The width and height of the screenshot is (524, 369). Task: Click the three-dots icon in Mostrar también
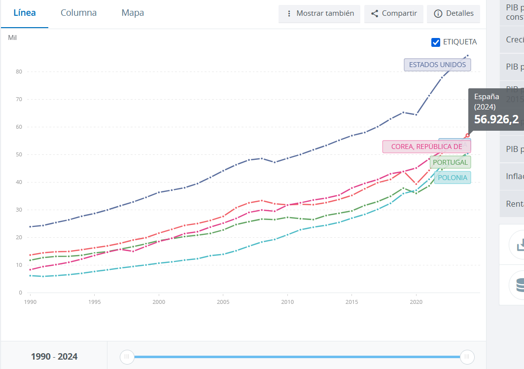pyautogui.click(x=289, y=14)
